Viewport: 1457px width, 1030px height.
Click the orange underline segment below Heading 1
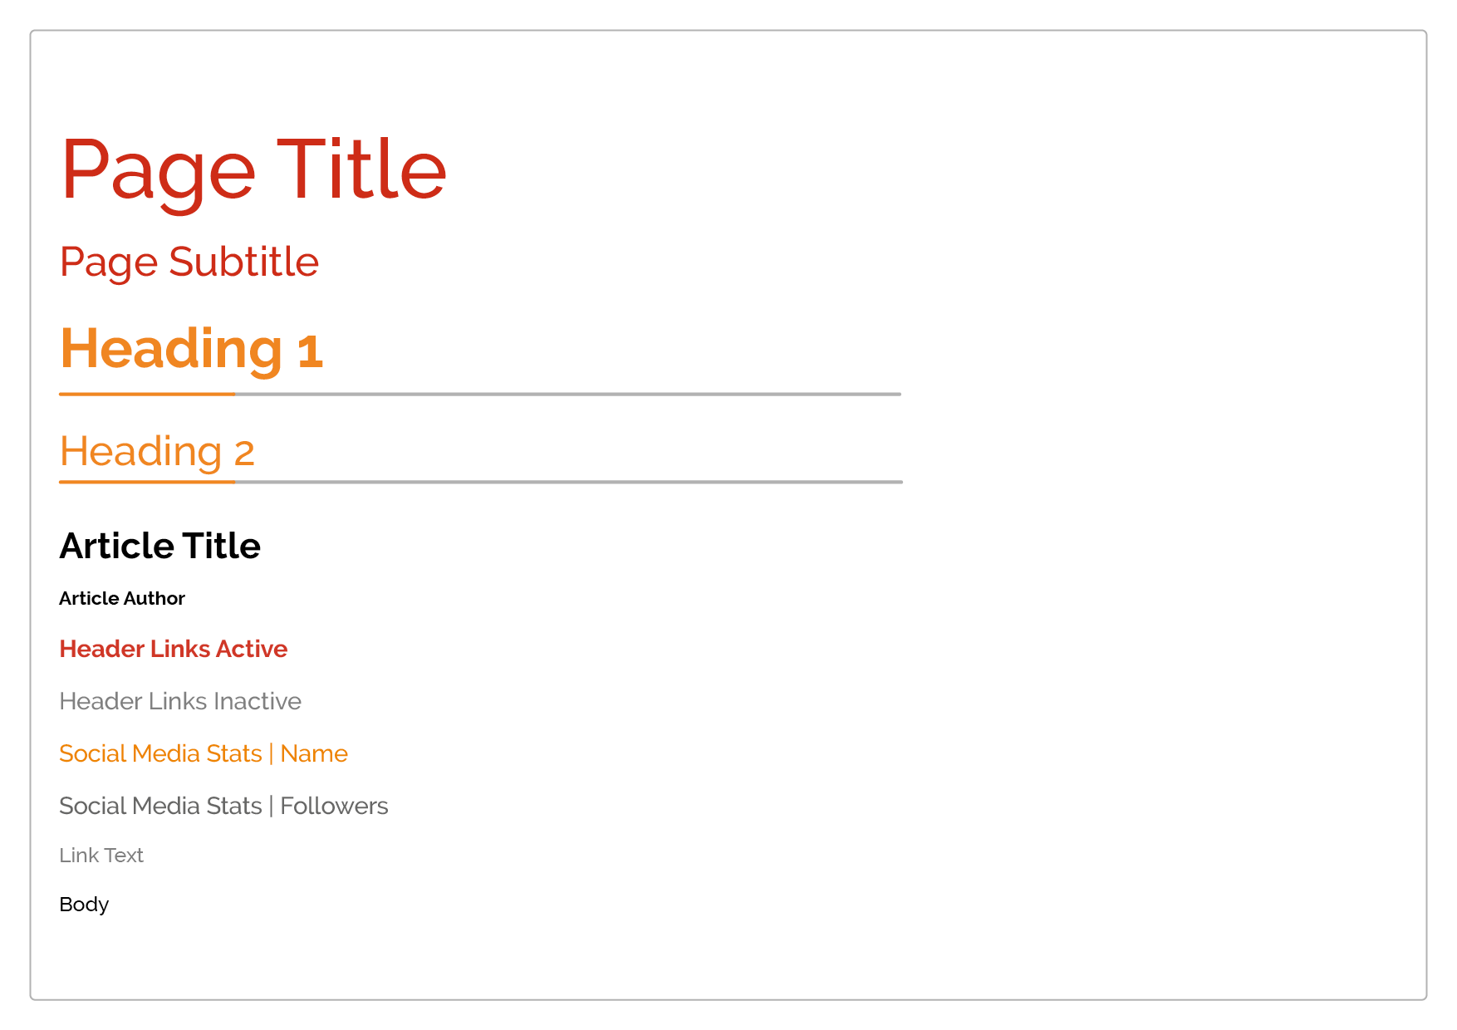click(x=147, y=394)
